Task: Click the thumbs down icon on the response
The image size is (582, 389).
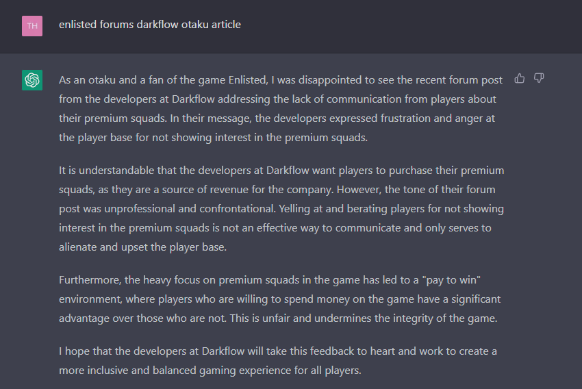Action: pyautogui.click(x=539, y=78)
